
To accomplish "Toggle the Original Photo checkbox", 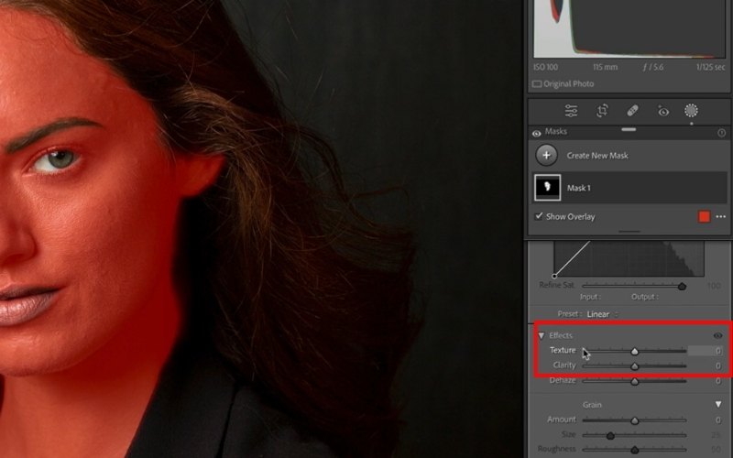I will [537, 84].
